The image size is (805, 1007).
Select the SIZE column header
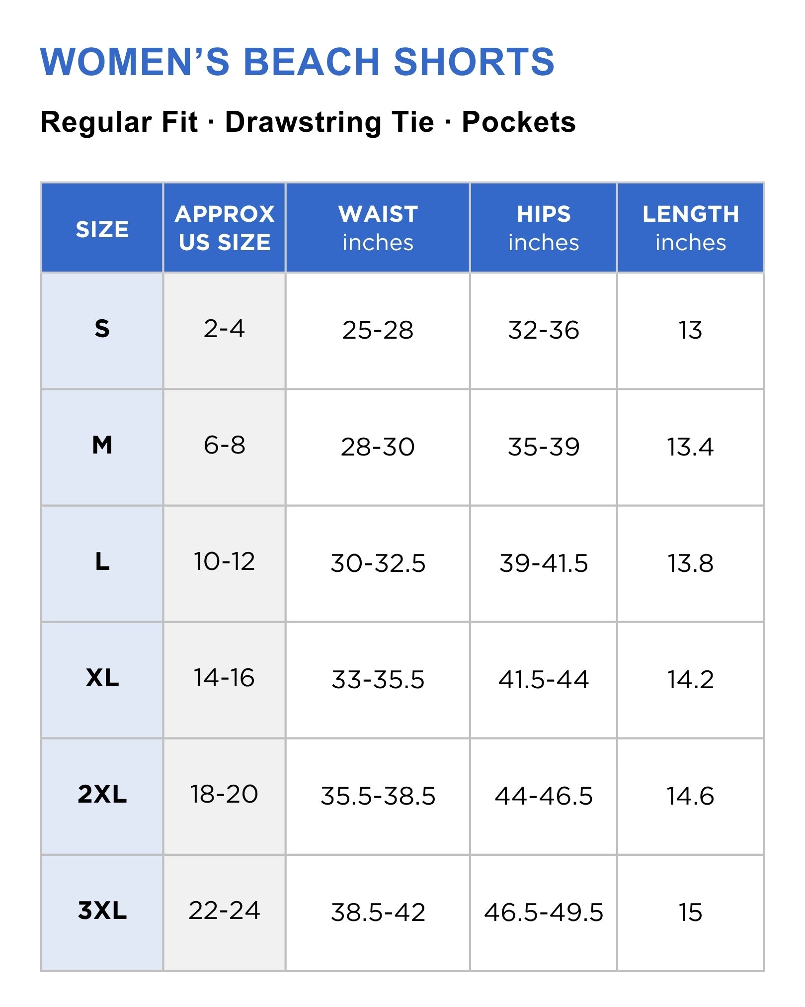[102, 228]
